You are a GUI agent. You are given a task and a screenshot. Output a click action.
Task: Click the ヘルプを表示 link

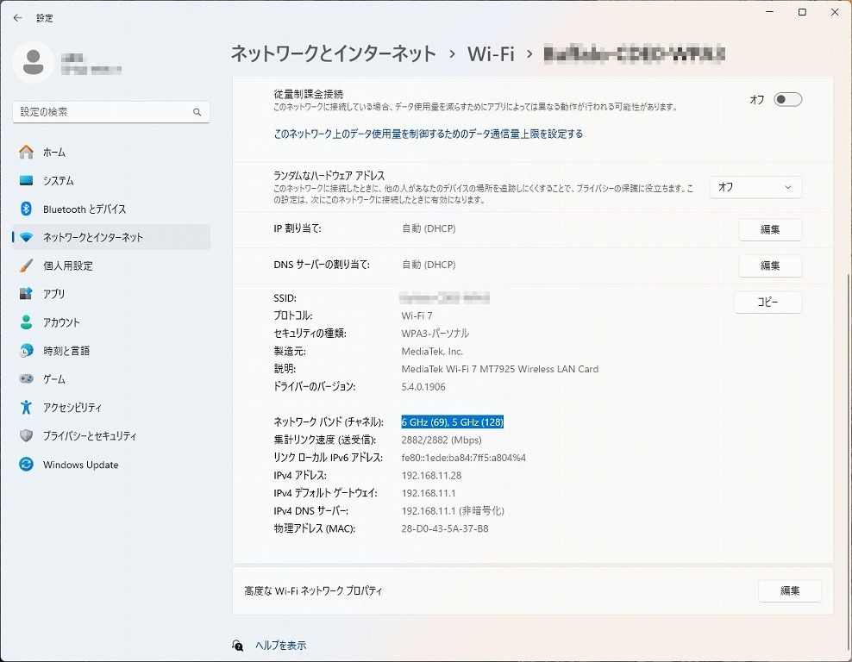click(x=281, y=645)
